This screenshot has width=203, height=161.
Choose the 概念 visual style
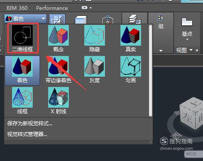[x=58, y=38]
